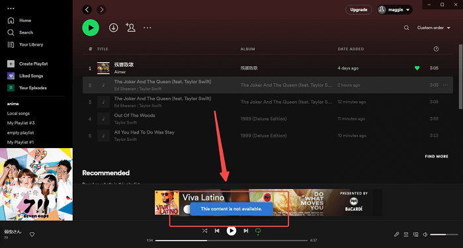The image size is (463, 248).
Task: Open the Custom order sort dropdown
Action: 433,28
